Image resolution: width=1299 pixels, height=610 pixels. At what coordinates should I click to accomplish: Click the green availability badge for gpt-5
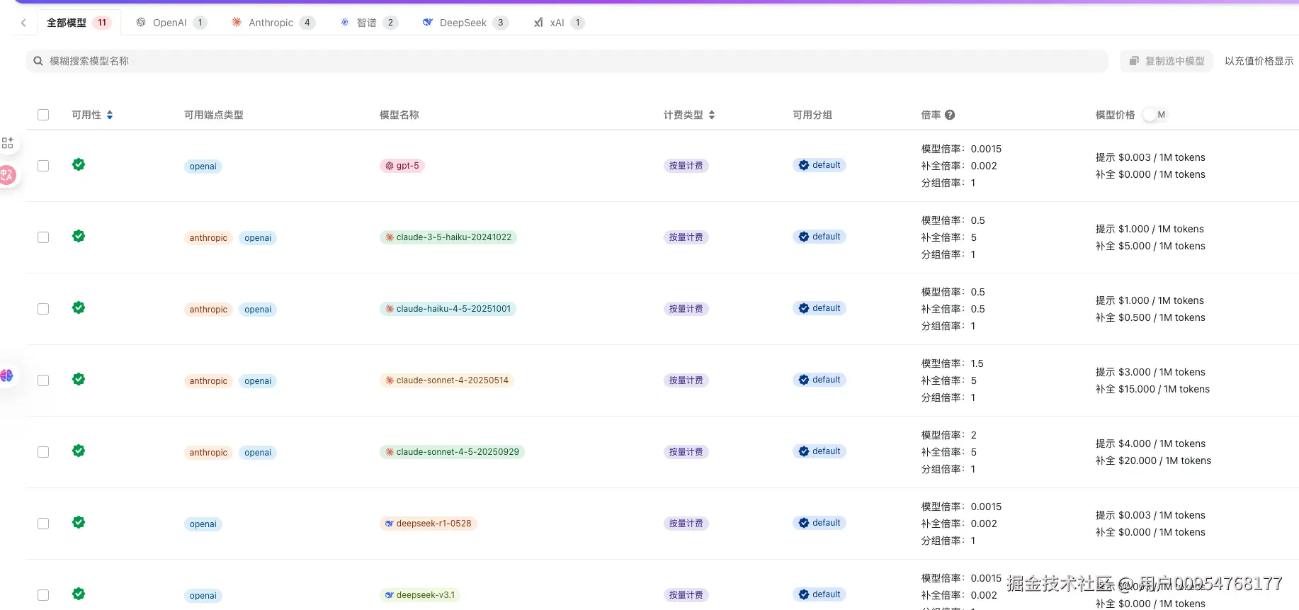coord(79,164)
